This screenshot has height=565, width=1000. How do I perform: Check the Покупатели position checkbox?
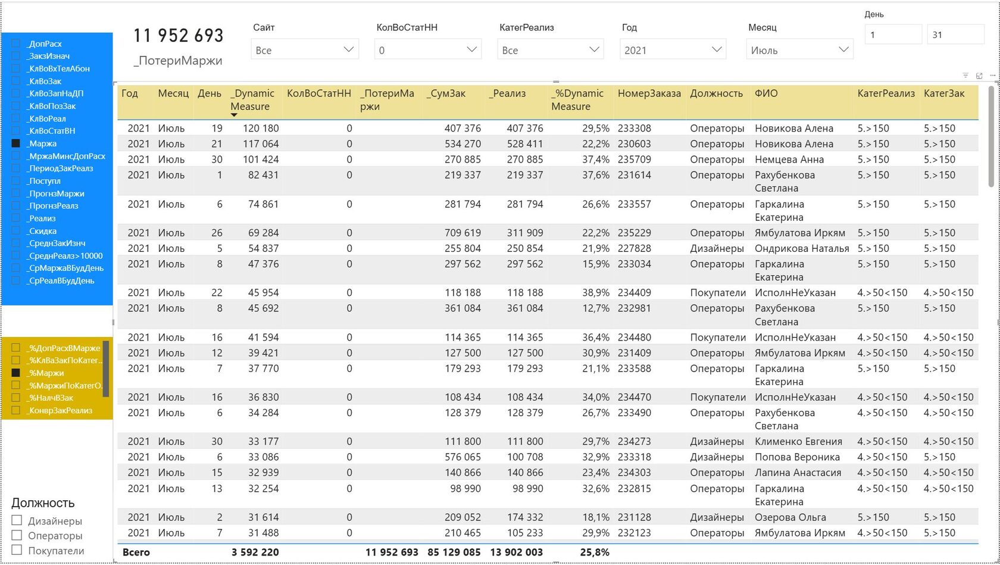pos(17,550)
